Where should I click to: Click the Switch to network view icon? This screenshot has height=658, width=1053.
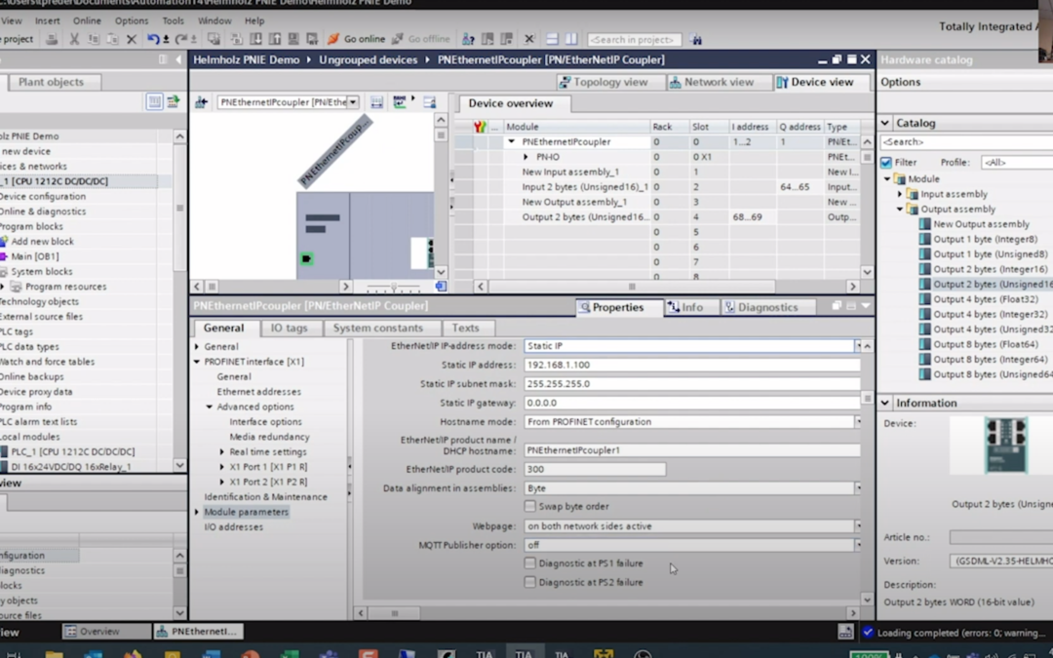pos(201,102)
